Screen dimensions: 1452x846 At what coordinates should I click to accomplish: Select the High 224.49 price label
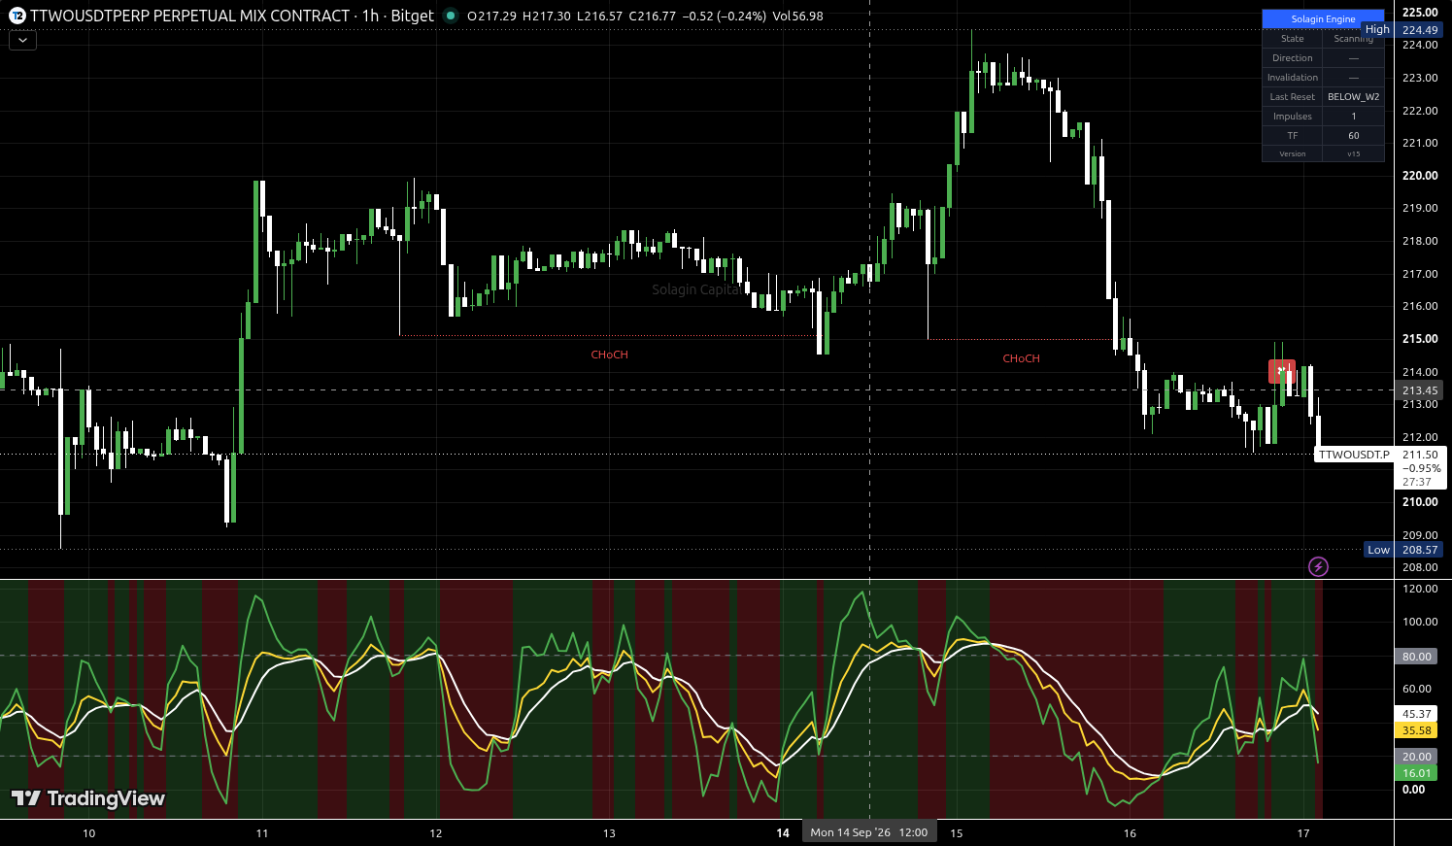(x=1401, y=30)
